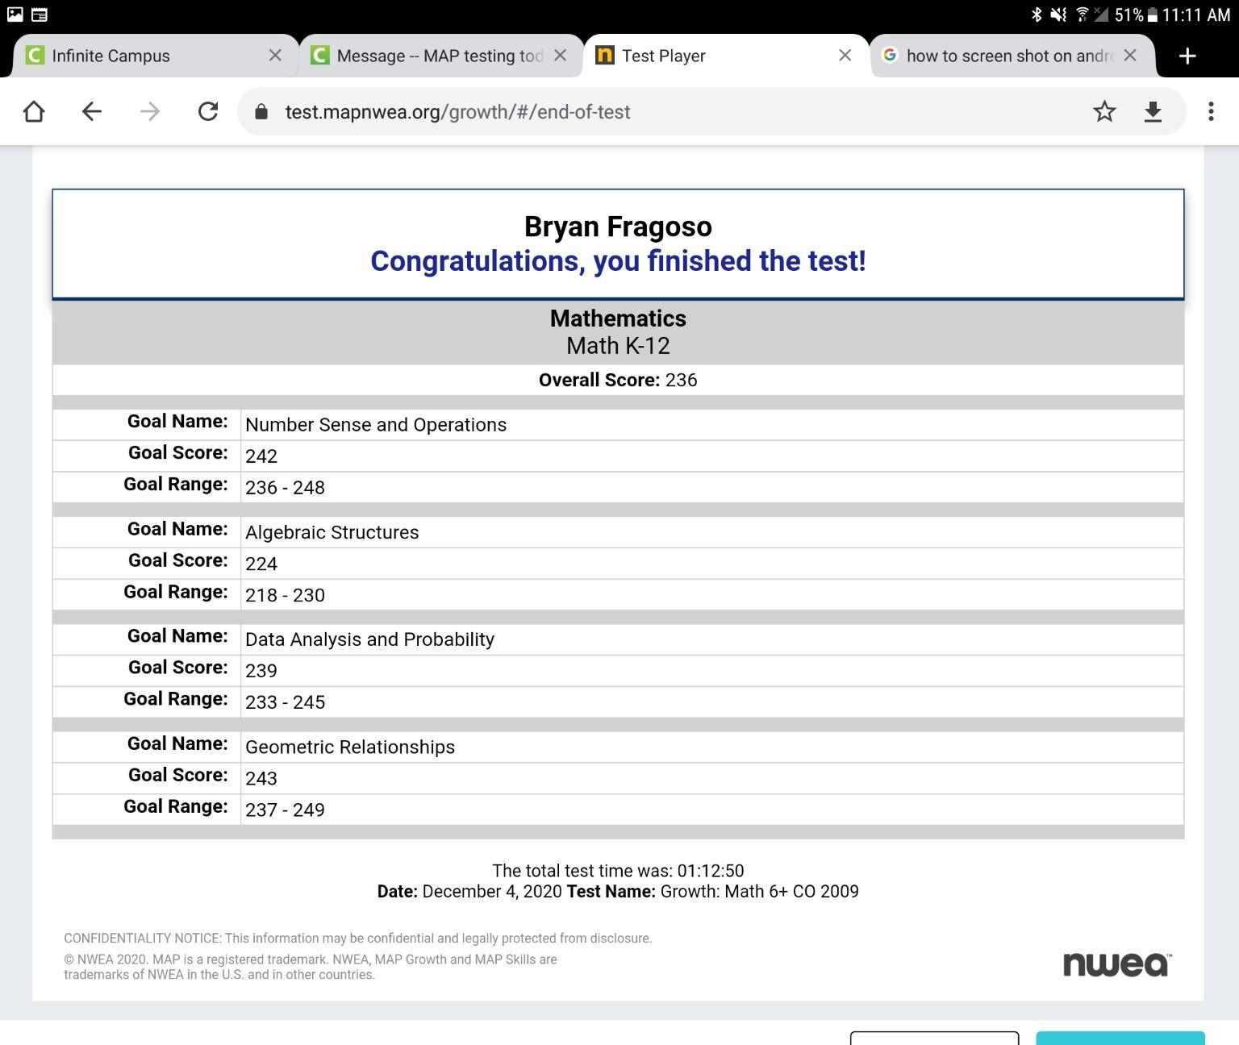The image size is (1239, 1045).
Task: Click the Infinite Campus tab favicon
Action: [x=34, y=55]
